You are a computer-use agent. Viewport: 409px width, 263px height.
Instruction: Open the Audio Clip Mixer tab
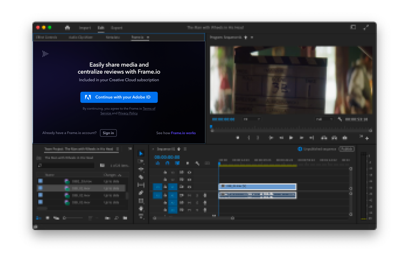click(81, 37)
